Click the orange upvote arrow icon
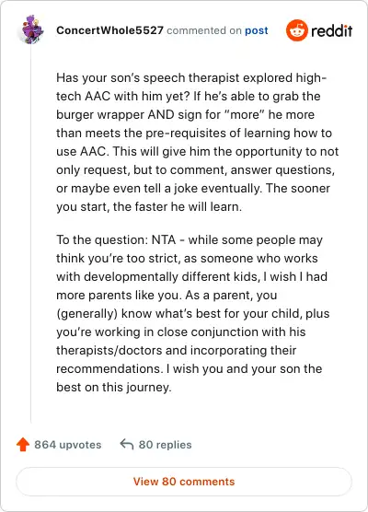This screenshot has height=512, width=368. coord(23,445)
